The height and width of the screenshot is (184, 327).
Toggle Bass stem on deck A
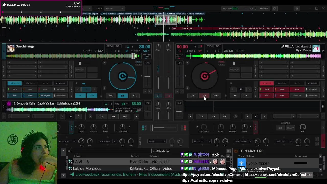click(45, 89)
